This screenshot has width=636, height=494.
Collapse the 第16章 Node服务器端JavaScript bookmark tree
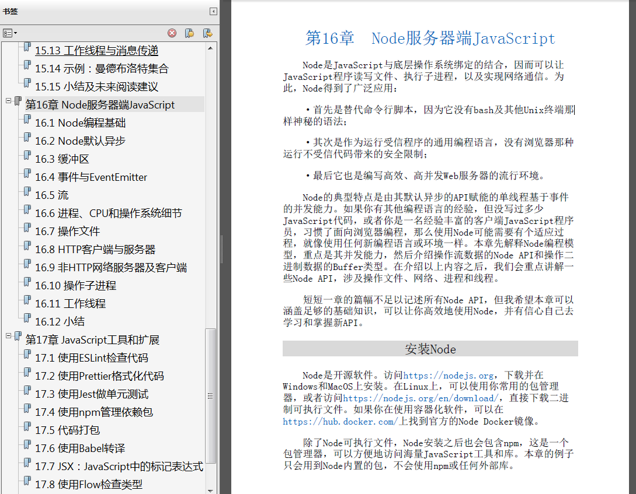[9, 101]
